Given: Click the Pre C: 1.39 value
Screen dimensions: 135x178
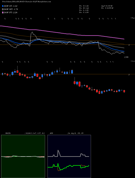Looking at the screenshot, I should (x=84, y=12).
